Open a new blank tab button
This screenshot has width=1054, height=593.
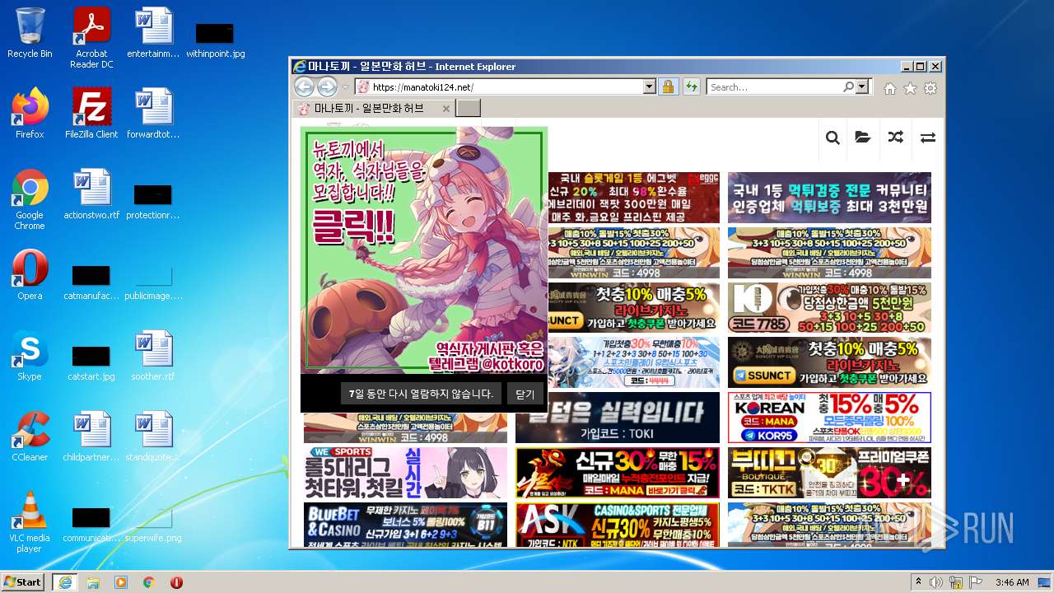[468, 108]
